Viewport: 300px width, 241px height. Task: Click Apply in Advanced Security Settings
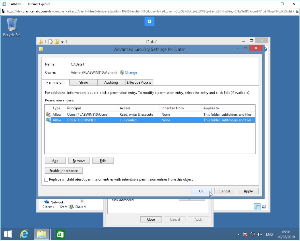(x=248, y=191)
